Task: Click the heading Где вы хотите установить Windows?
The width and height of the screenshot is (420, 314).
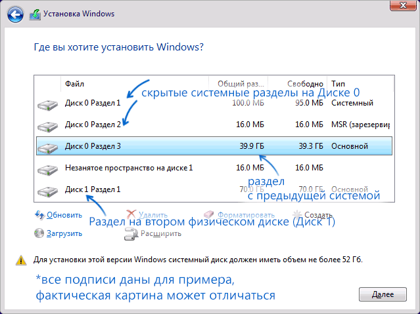Action: click(x=119, y=47)
